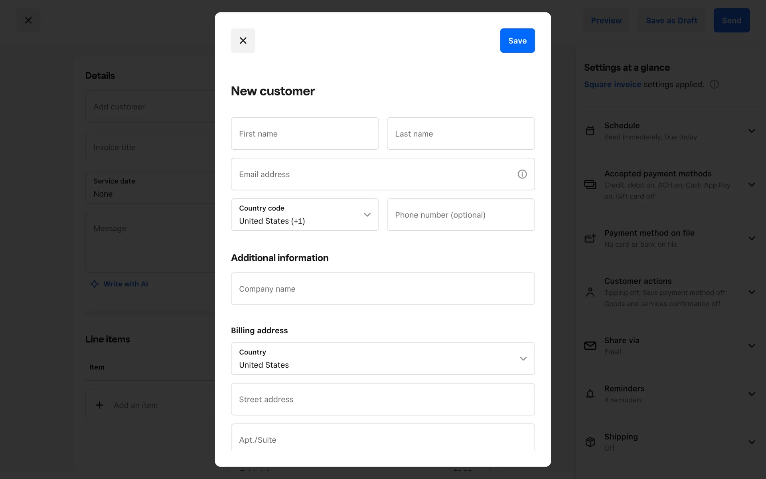Expand the Schedule settings section
The width and height of the screenshot is (766, 479).
[752, 131]
